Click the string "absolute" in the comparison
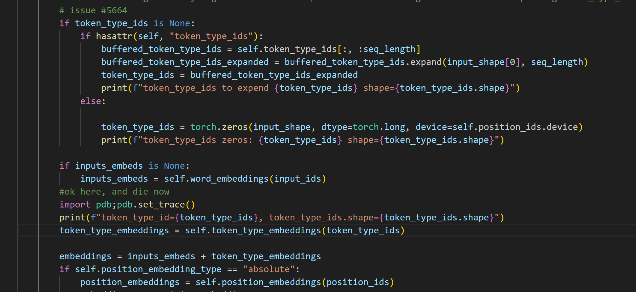The height and width of the screenshot is (292, 636). (x=269, y=269)
